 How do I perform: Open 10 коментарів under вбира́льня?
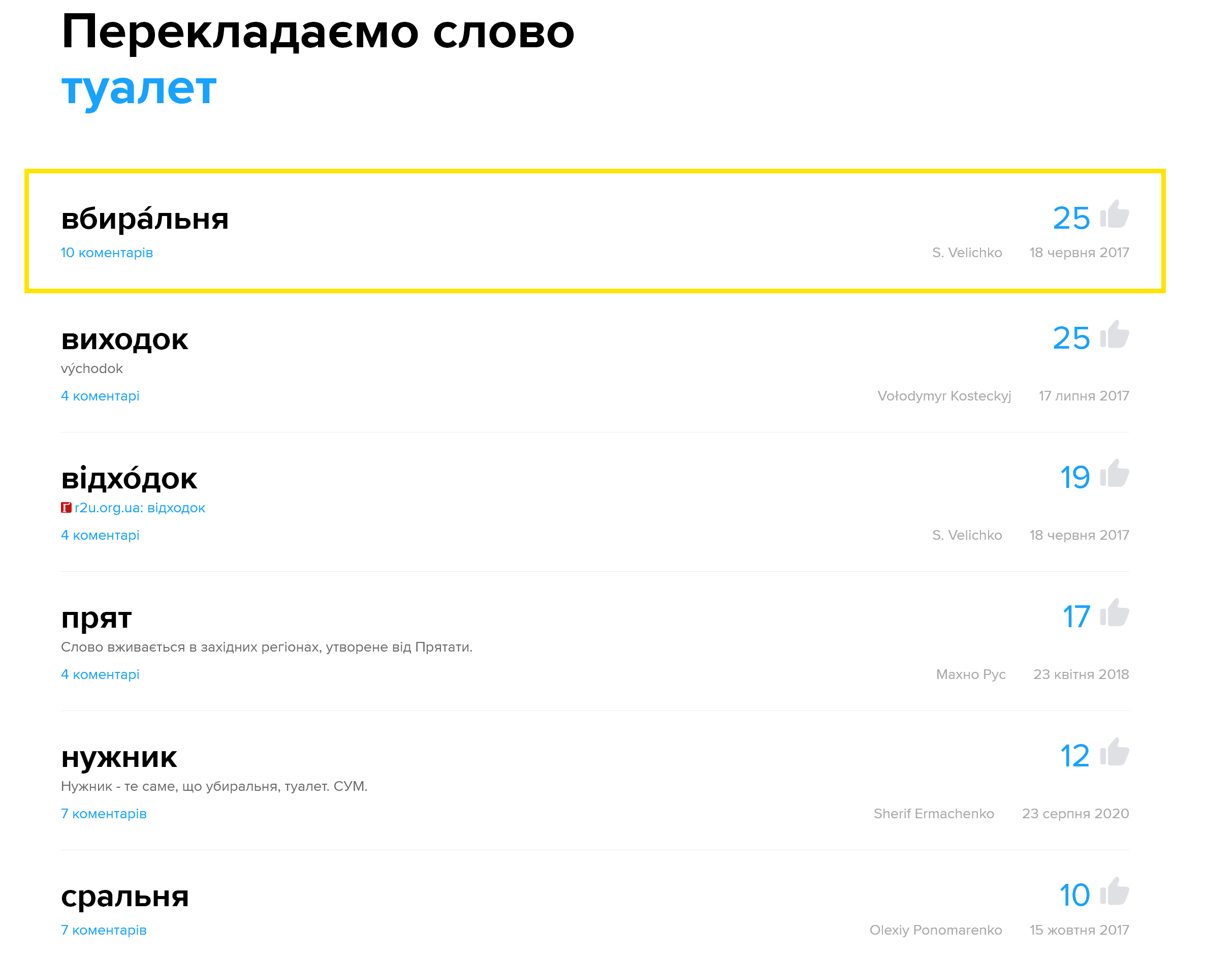[x=107, y=253]
